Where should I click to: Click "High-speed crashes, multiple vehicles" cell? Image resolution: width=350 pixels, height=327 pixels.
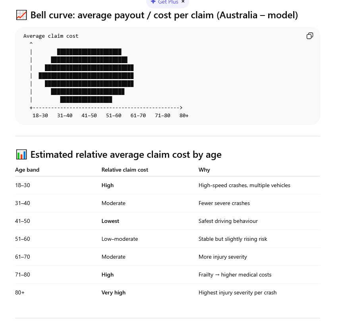[244, 185]
